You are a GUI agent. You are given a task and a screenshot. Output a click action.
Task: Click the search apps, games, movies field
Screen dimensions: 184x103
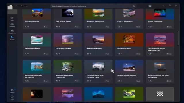coord(93,6)
